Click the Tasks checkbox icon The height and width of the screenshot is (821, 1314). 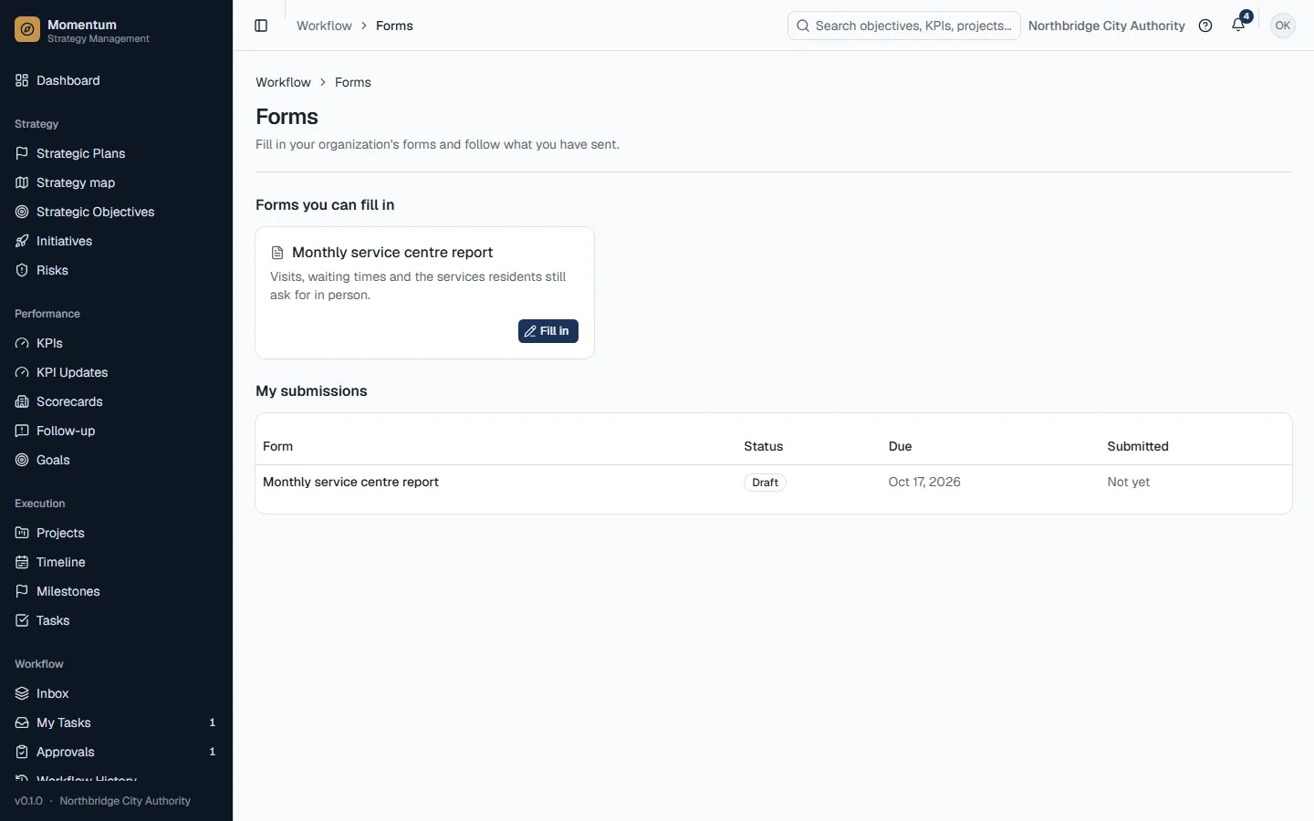pyautogui.click(x=22, y=620)
